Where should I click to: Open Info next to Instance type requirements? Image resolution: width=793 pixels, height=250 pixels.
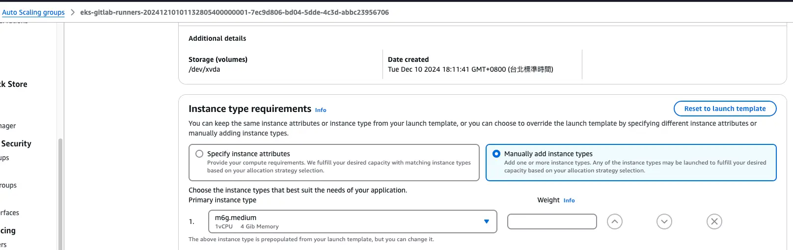click(x=320, y=110)
